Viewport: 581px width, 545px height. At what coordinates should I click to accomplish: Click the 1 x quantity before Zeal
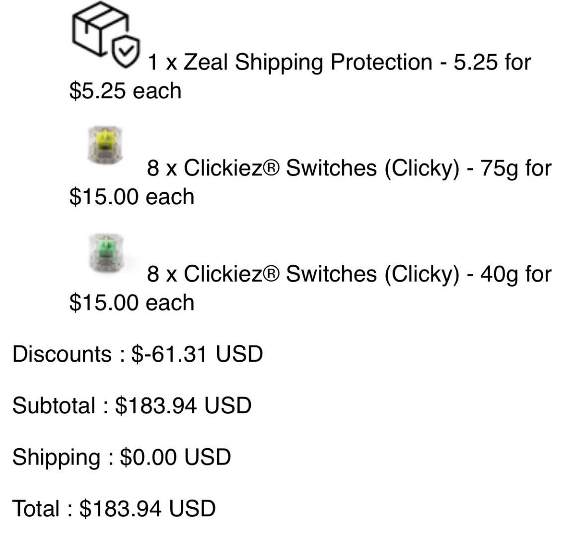click(x=162, y=62)
